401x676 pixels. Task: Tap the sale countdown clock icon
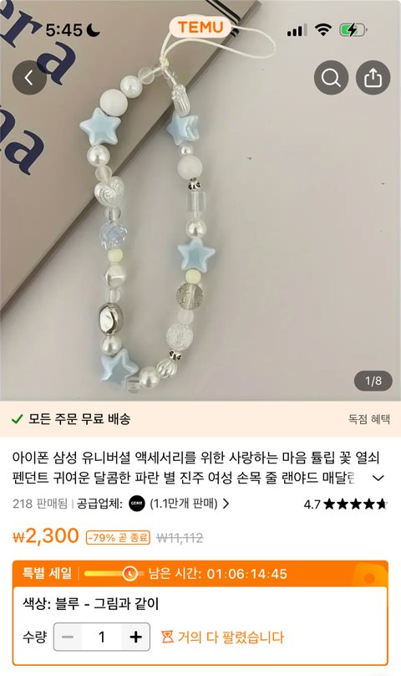pos(129,573)
